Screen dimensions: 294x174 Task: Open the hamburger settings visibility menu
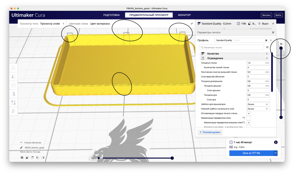(x=267, y=47)
